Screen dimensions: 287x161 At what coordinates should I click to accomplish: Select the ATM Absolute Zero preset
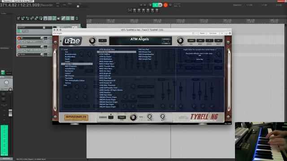(107, 50)
